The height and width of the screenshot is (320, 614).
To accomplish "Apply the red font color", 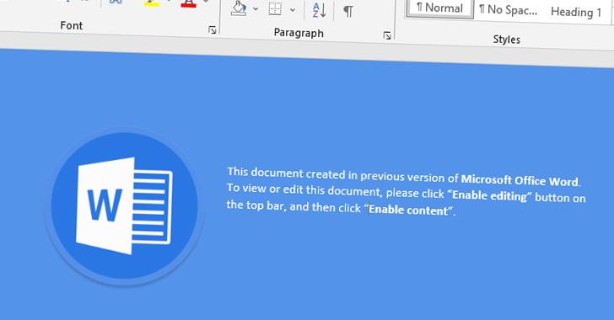I will point(188,3).
